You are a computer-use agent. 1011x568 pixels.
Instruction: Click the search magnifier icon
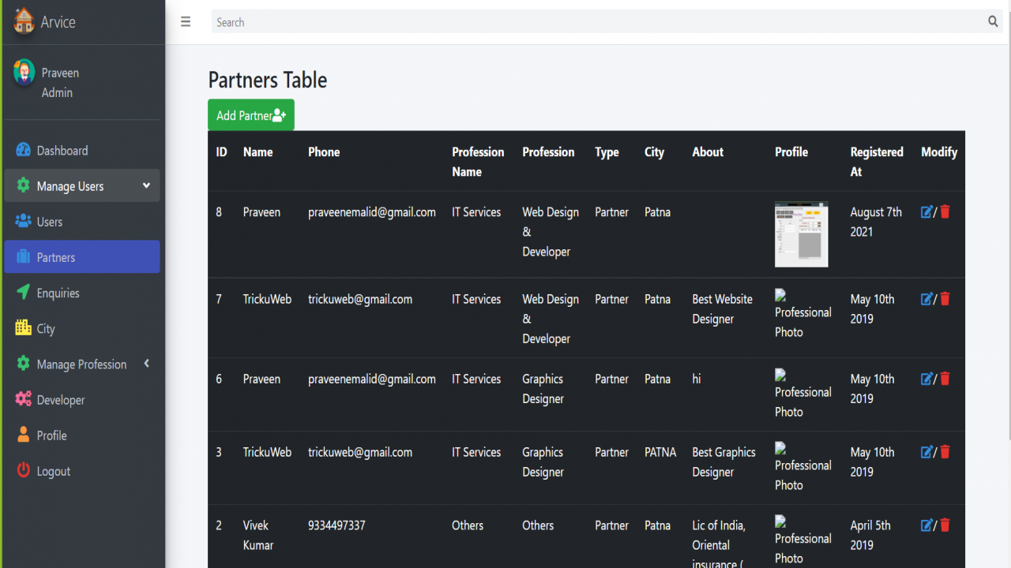[993, 22]
